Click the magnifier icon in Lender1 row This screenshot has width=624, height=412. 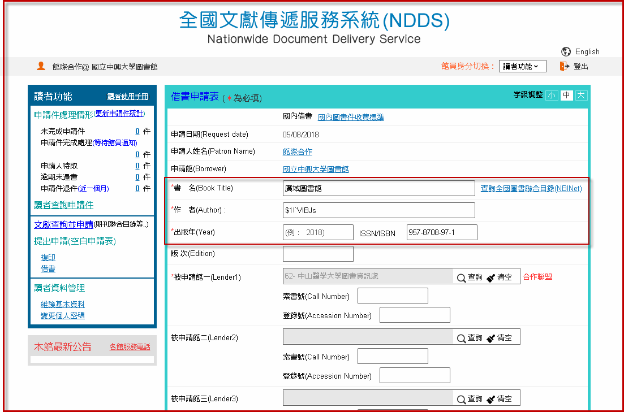coord(461,277)
